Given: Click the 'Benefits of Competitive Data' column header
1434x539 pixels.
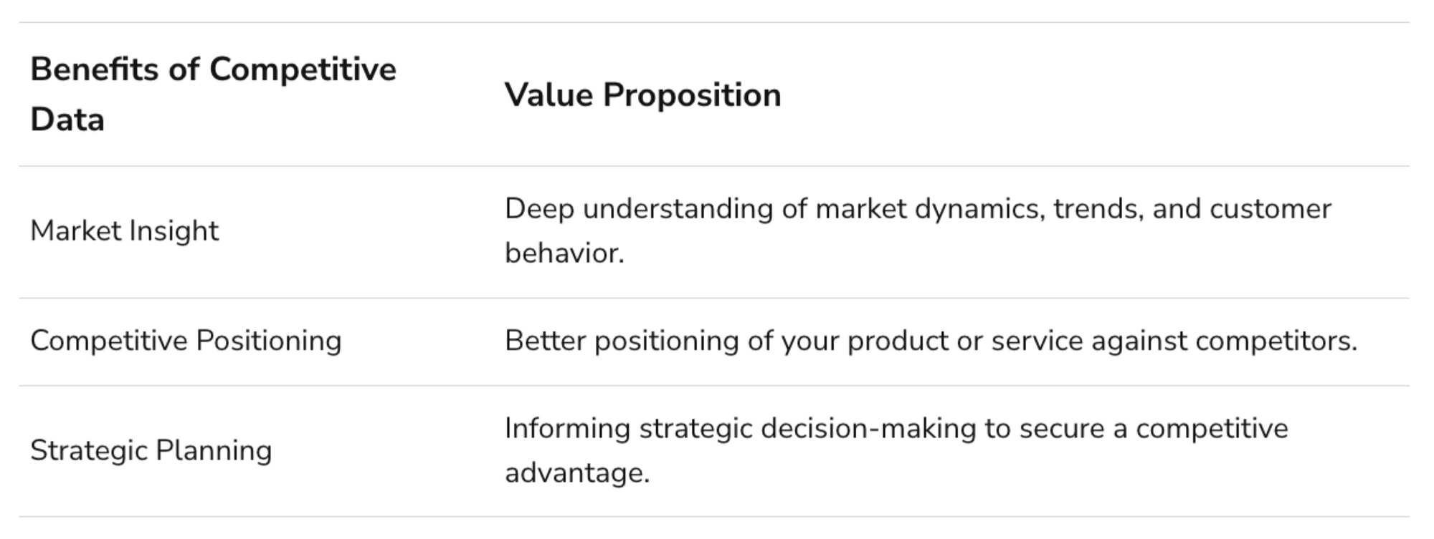Looking at the screenshot, I should coord(213,94).
